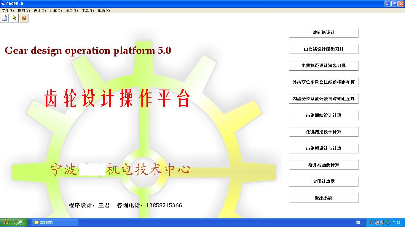Screen dimensions: 405x227
Task: Restore down the GDOP5.0 window
Action: click(394, 4)
